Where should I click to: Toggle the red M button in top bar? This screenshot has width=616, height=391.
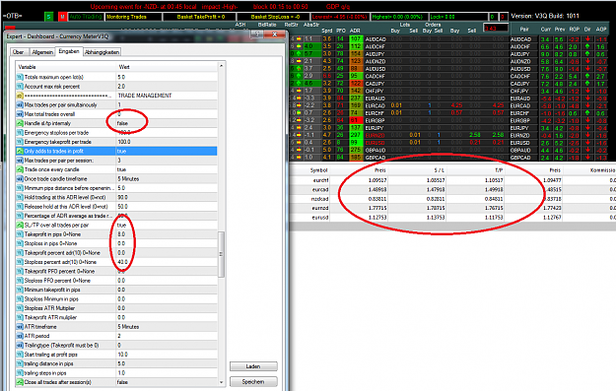(62, 17)
